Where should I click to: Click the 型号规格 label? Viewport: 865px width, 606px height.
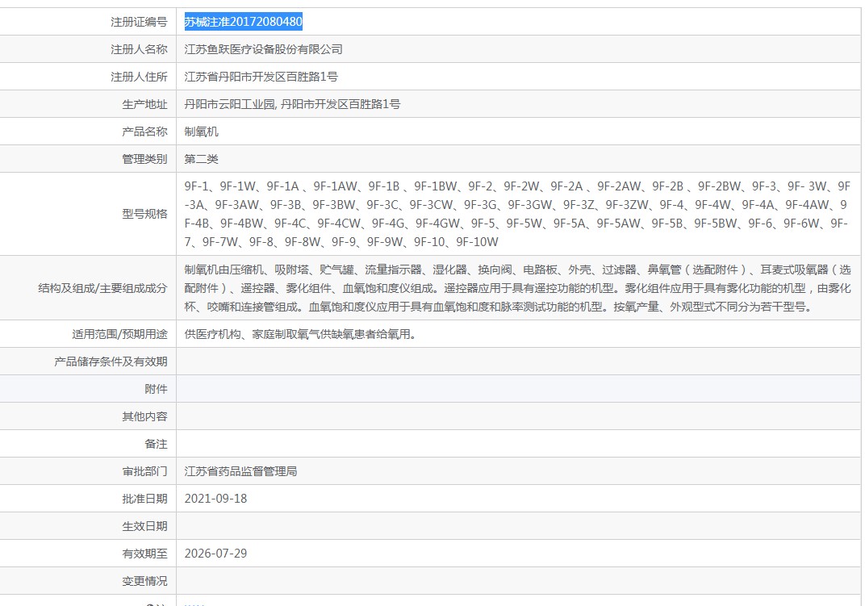(x=144, y=214)
